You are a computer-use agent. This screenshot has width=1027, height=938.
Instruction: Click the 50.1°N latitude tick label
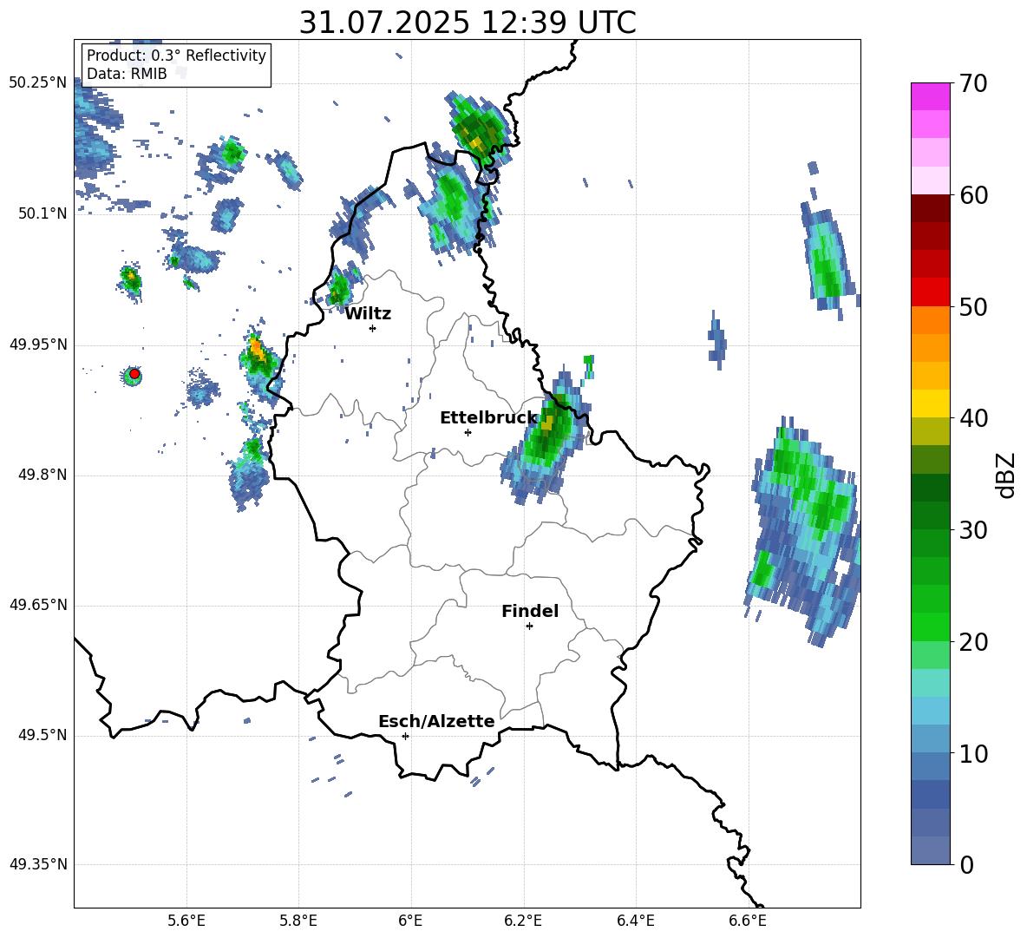pos(43,213)
